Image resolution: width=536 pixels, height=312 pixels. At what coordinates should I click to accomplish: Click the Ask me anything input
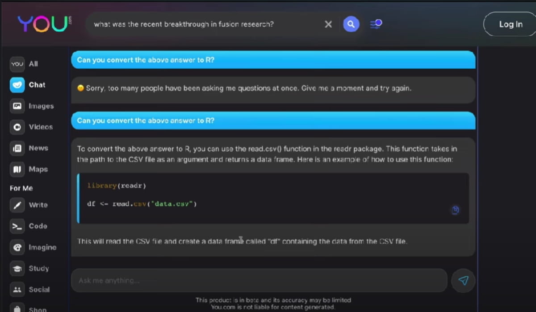259,280
